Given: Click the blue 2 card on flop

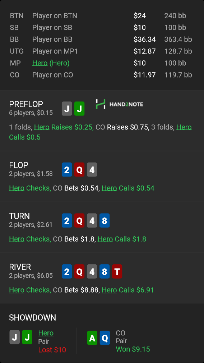Looking at the screenshot, I should coord(67,170).
